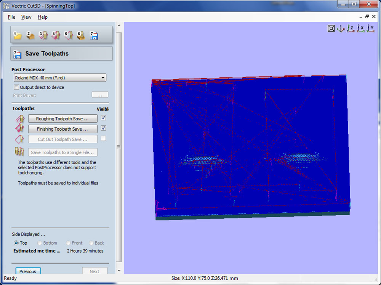
Task: Open step 6 preview machining icon
Action: pos(81,35)
